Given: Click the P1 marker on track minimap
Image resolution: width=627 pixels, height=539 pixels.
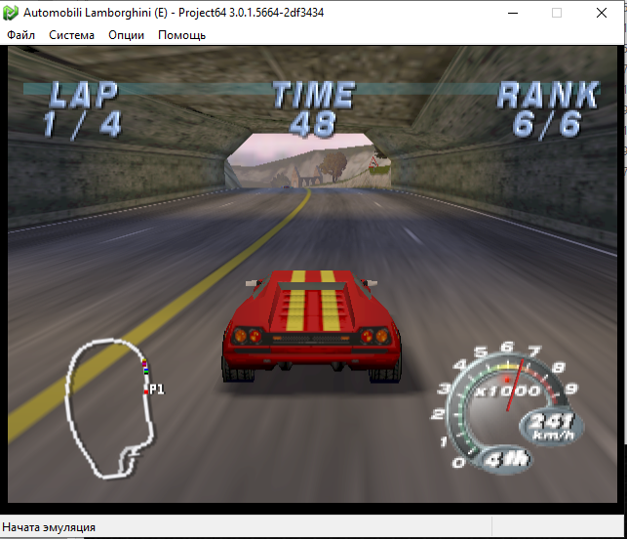Looking at the screenshot, I should tap(156, 390).
